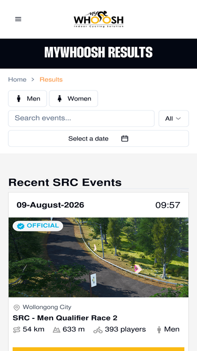
Task: Toggle the Women filter
Action: (x=74, y=98)
